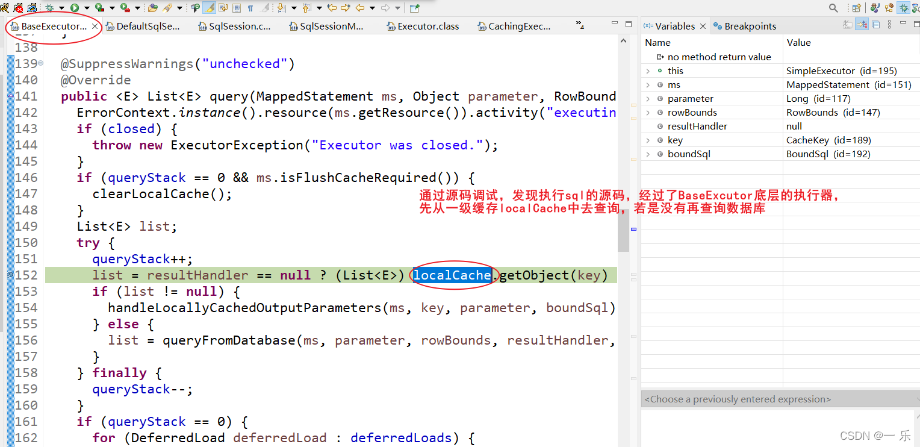Screen dimensions: 920x447
Task: Click the Search flashlight-pen toolbar icon
Action: [x=167, y=8]
